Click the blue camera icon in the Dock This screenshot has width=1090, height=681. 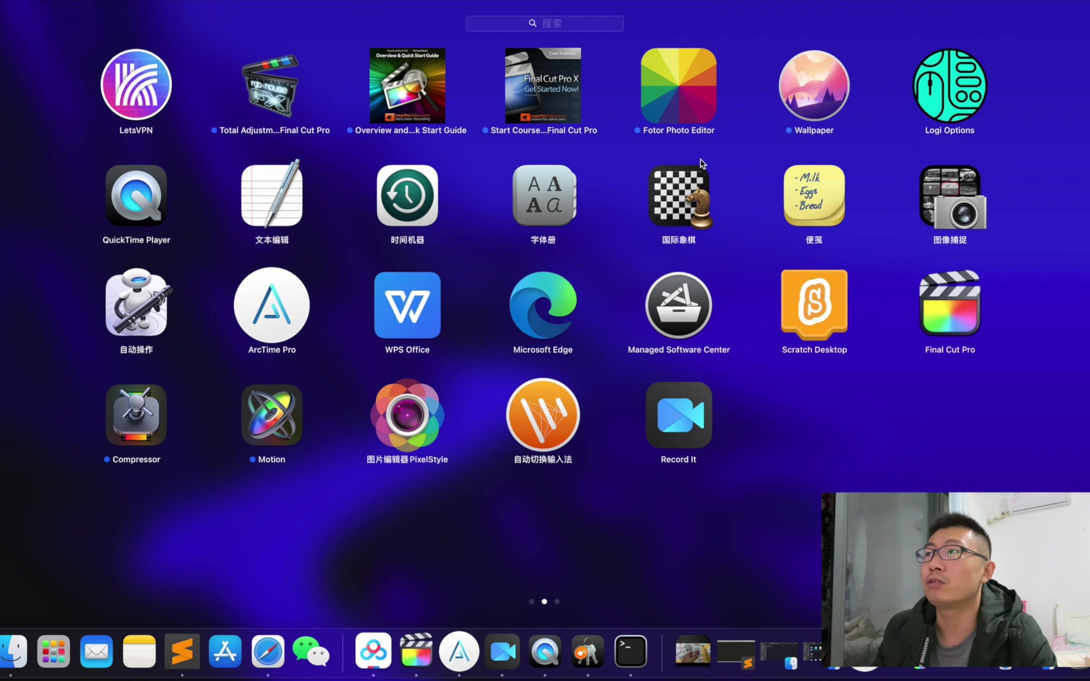[503, 651]
